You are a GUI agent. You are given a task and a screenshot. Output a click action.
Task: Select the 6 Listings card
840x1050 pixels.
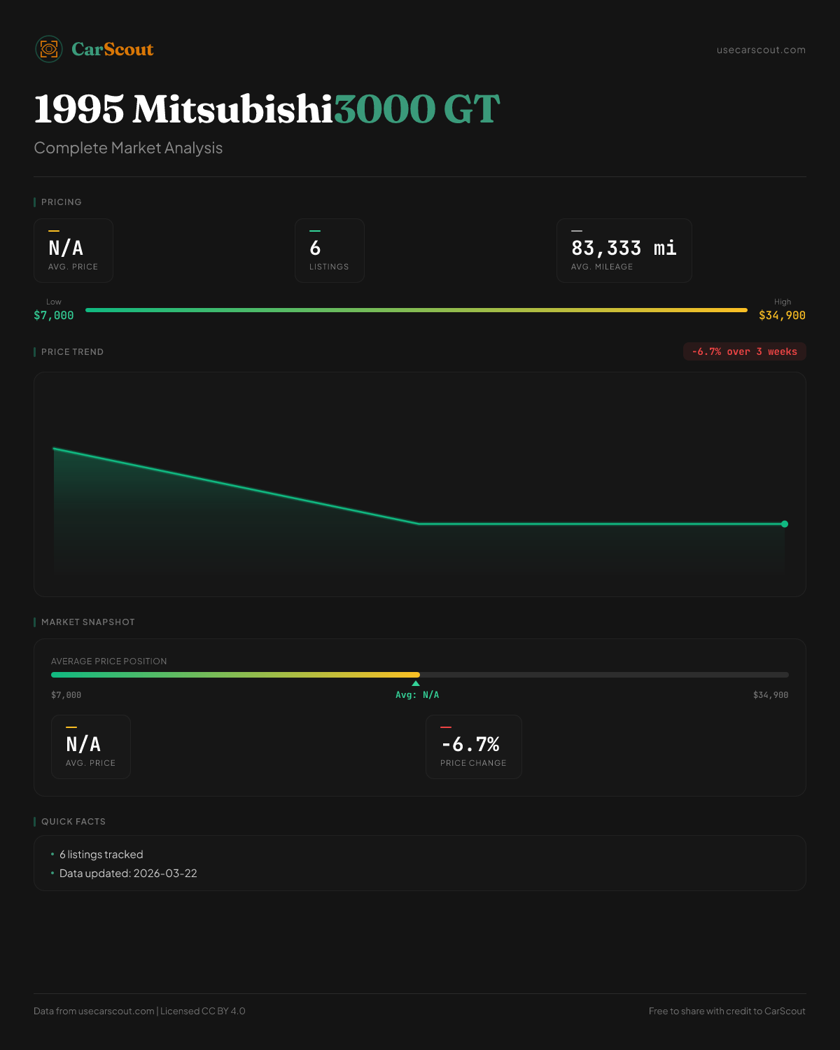(x=329, y=251)
